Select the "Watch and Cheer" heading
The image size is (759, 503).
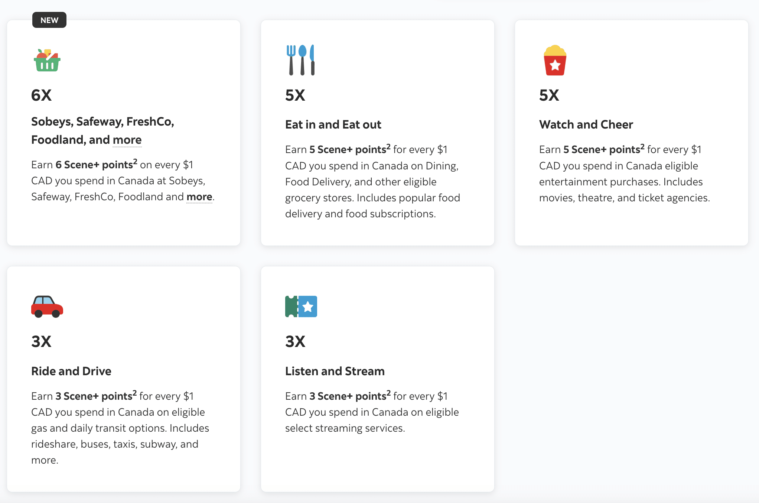[x=586, y=124]
